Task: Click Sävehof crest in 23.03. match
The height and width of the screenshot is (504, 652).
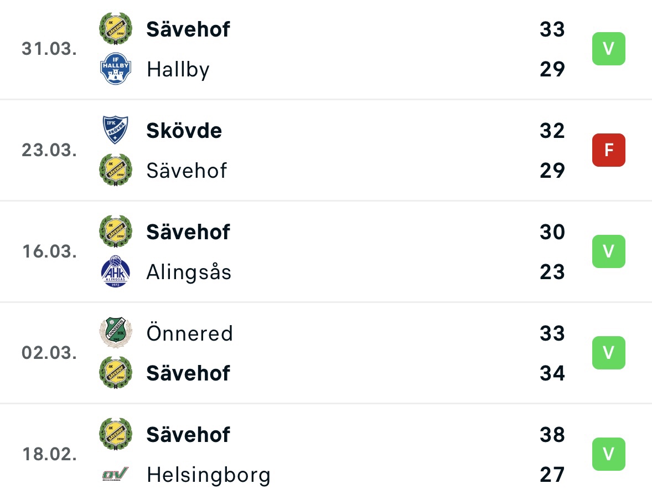Action: click(116, 170)
